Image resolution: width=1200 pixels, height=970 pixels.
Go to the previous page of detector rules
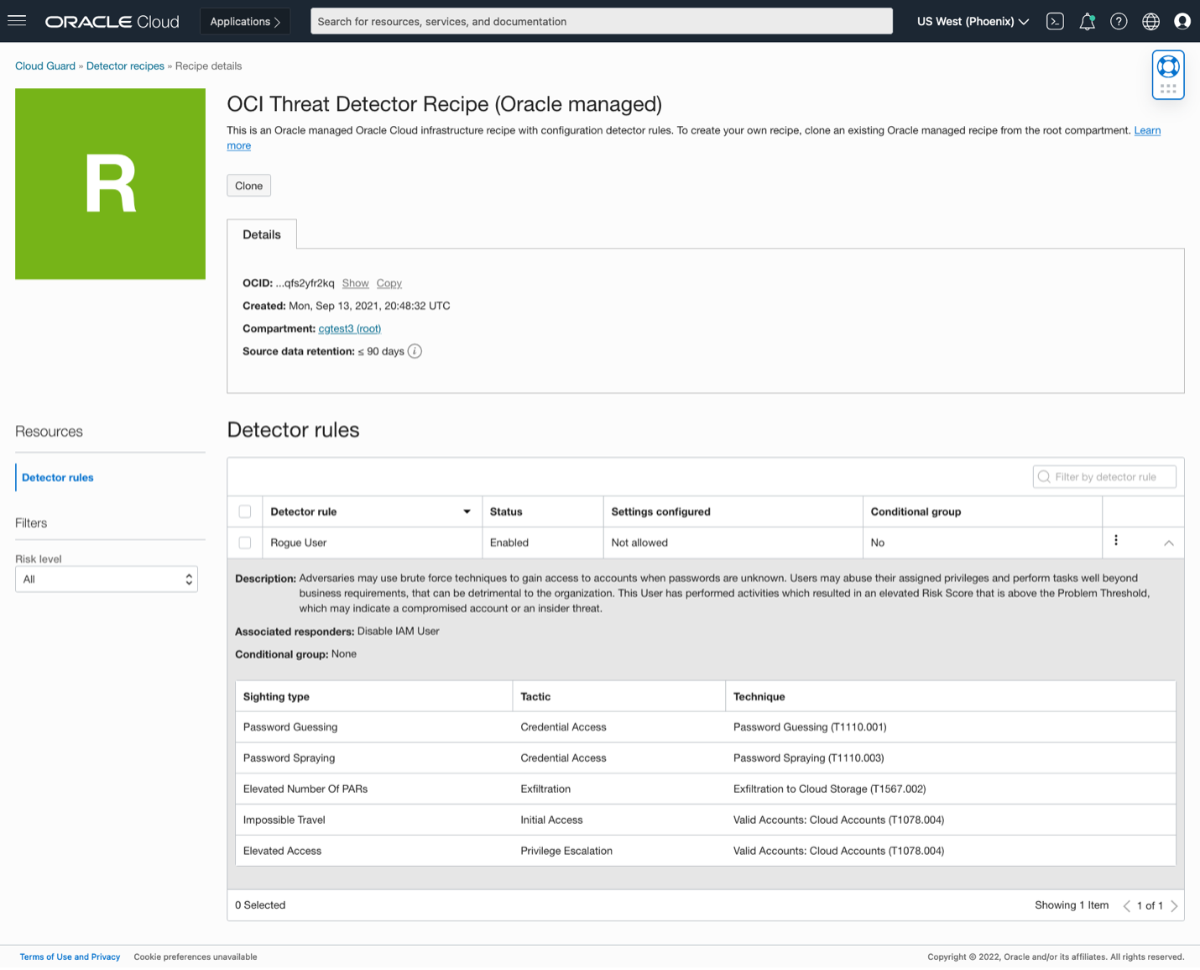pos(1127,906)
